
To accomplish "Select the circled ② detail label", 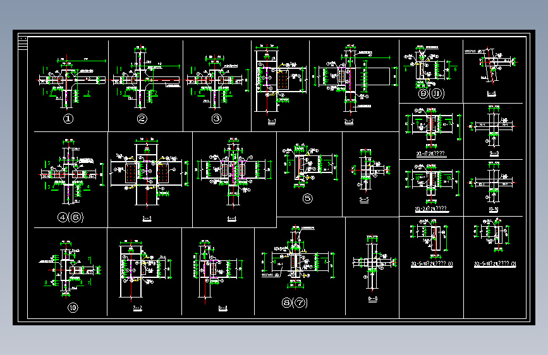I will 142,119.
